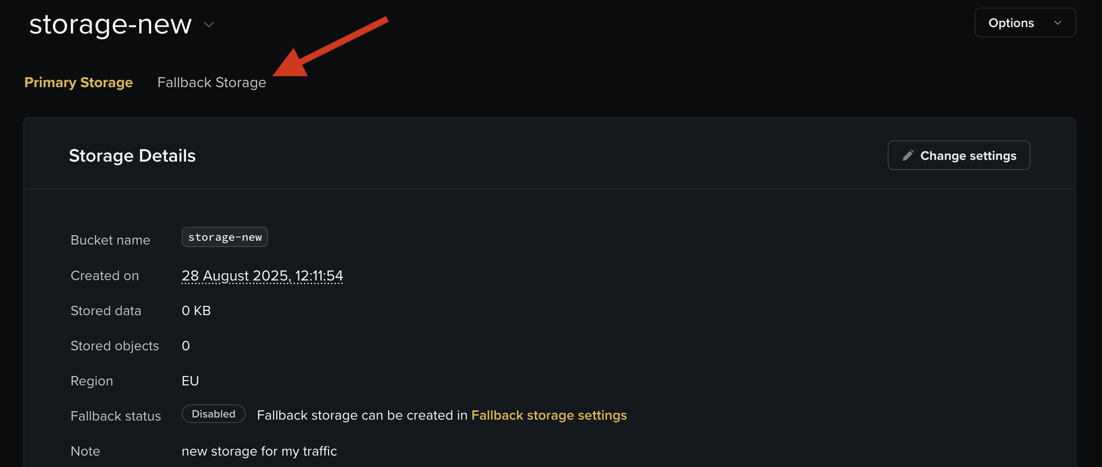Click the created date 28 August 2025
Image resolution: width=1102 pixels, height=467 pixels.
pos(262,275)
